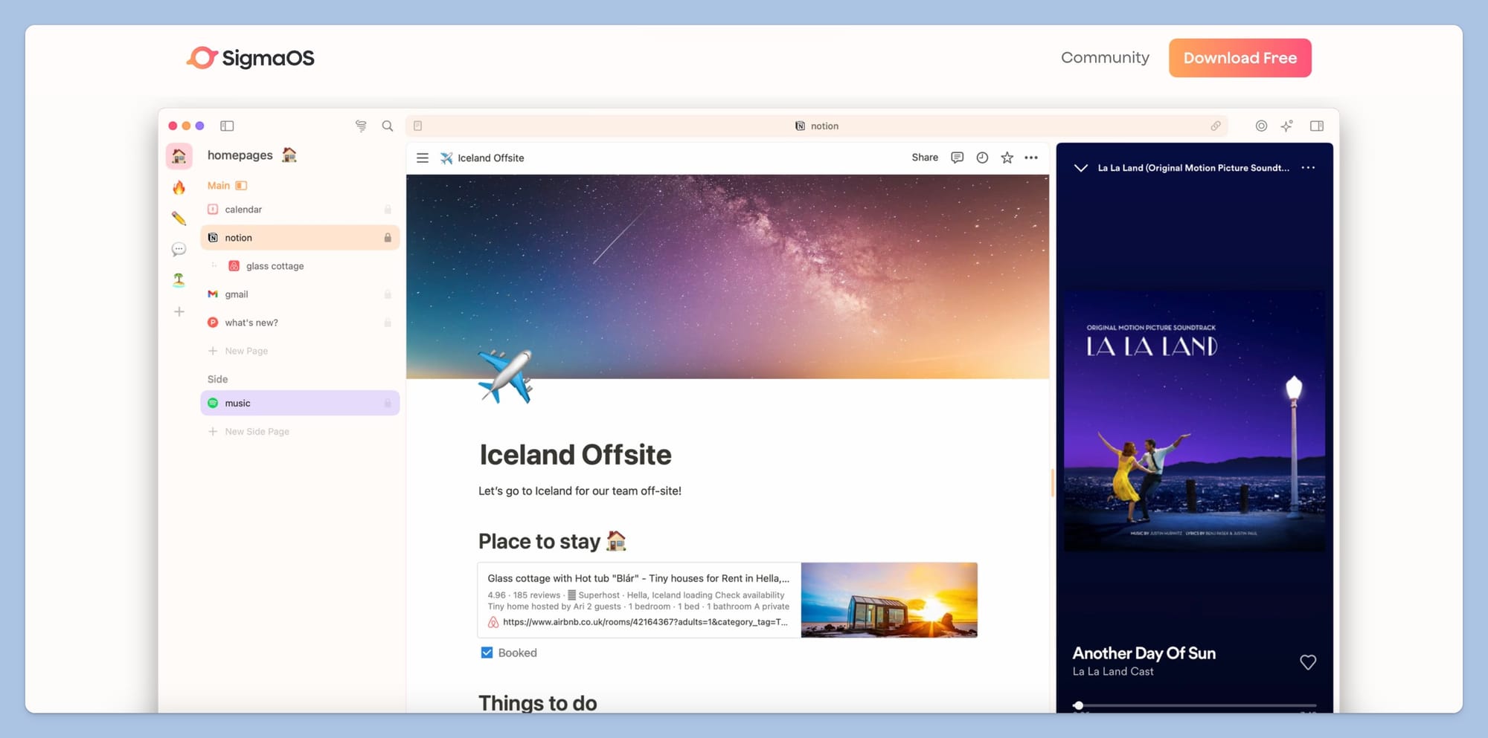Click the SigmaOS logo

pos(250,58)
